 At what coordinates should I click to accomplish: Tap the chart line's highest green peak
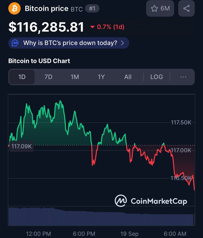click(x=60, y=101)
